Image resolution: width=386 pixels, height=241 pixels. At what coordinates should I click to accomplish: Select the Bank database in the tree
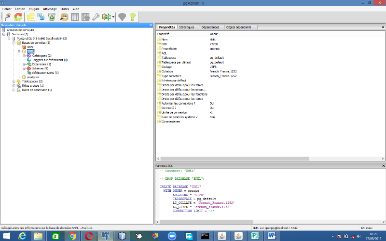coord(30,47)
